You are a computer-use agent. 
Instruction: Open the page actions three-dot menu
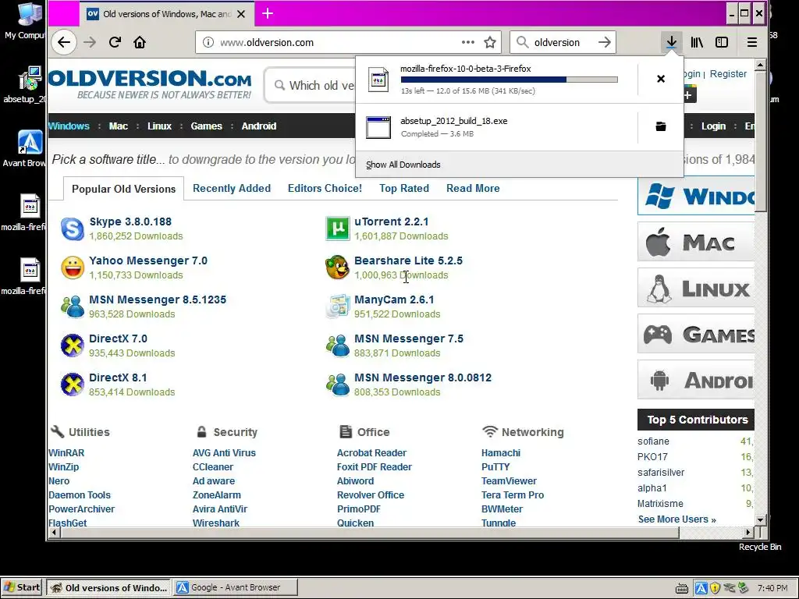click(468, 42)
